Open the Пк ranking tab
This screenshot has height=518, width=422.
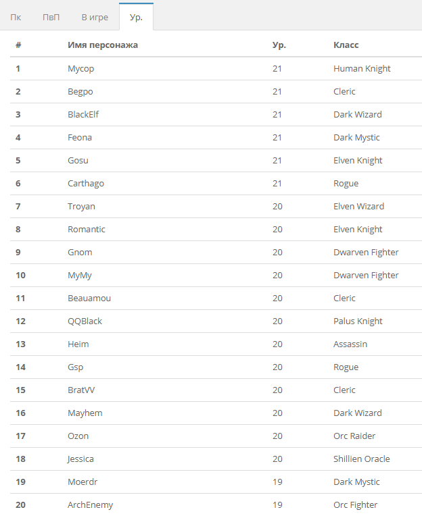[16, 17]
